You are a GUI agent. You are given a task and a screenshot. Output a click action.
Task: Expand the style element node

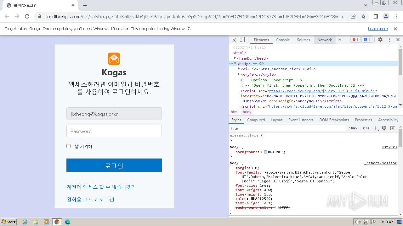coord(239,74)
